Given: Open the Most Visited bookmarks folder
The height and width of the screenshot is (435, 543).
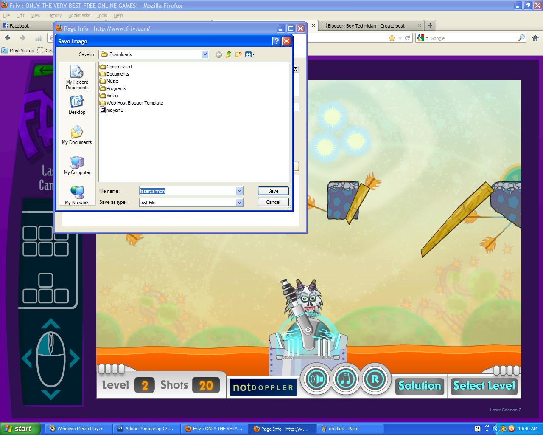Looking at the screenshot, I should click(x=18, y=50).
